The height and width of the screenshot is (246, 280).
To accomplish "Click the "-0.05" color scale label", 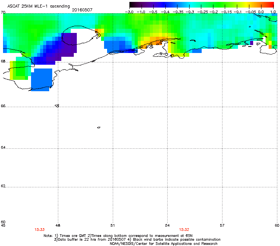I will [250, 12].
